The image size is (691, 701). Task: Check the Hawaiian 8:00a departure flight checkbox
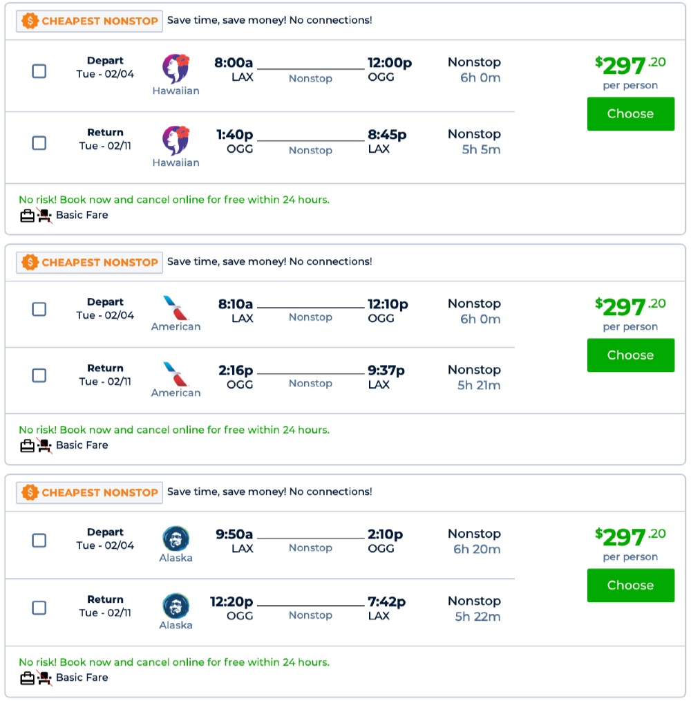point(39,71)
